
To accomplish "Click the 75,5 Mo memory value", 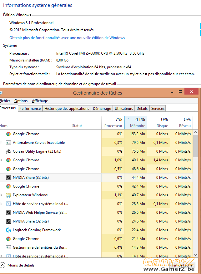I will (x=138, y=151).
